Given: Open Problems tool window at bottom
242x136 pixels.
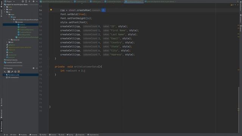Looking at the screenshot, I should pyautogui.click(x=23, y=134).
